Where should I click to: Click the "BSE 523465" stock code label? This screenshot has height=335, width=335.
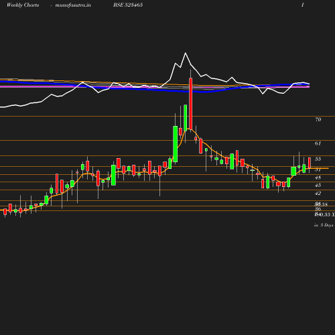(128, 5)
